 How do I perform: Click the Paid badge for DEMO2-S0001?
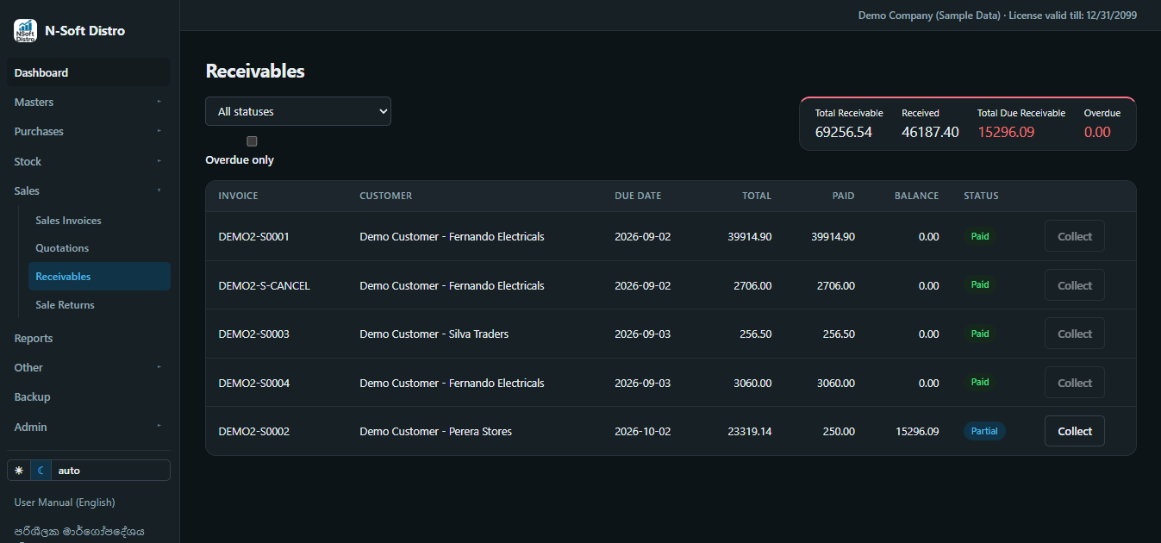980,236
